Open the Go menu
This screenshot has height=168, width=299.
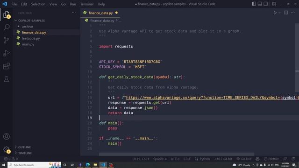click(x=64, y=4)
